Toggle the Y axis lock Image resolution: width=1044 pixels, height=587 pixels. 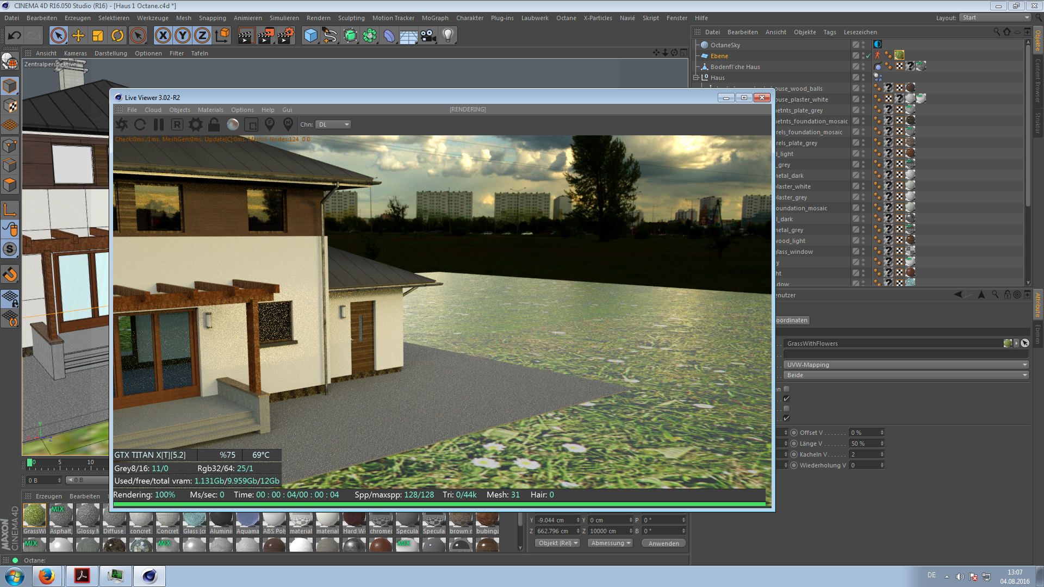pyautogui.click(x=183, y=36)
